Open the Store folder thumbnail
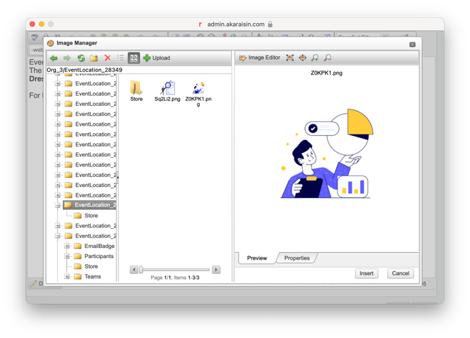The image size is (470, 338). pyautogui.click(x=137, y=91)
